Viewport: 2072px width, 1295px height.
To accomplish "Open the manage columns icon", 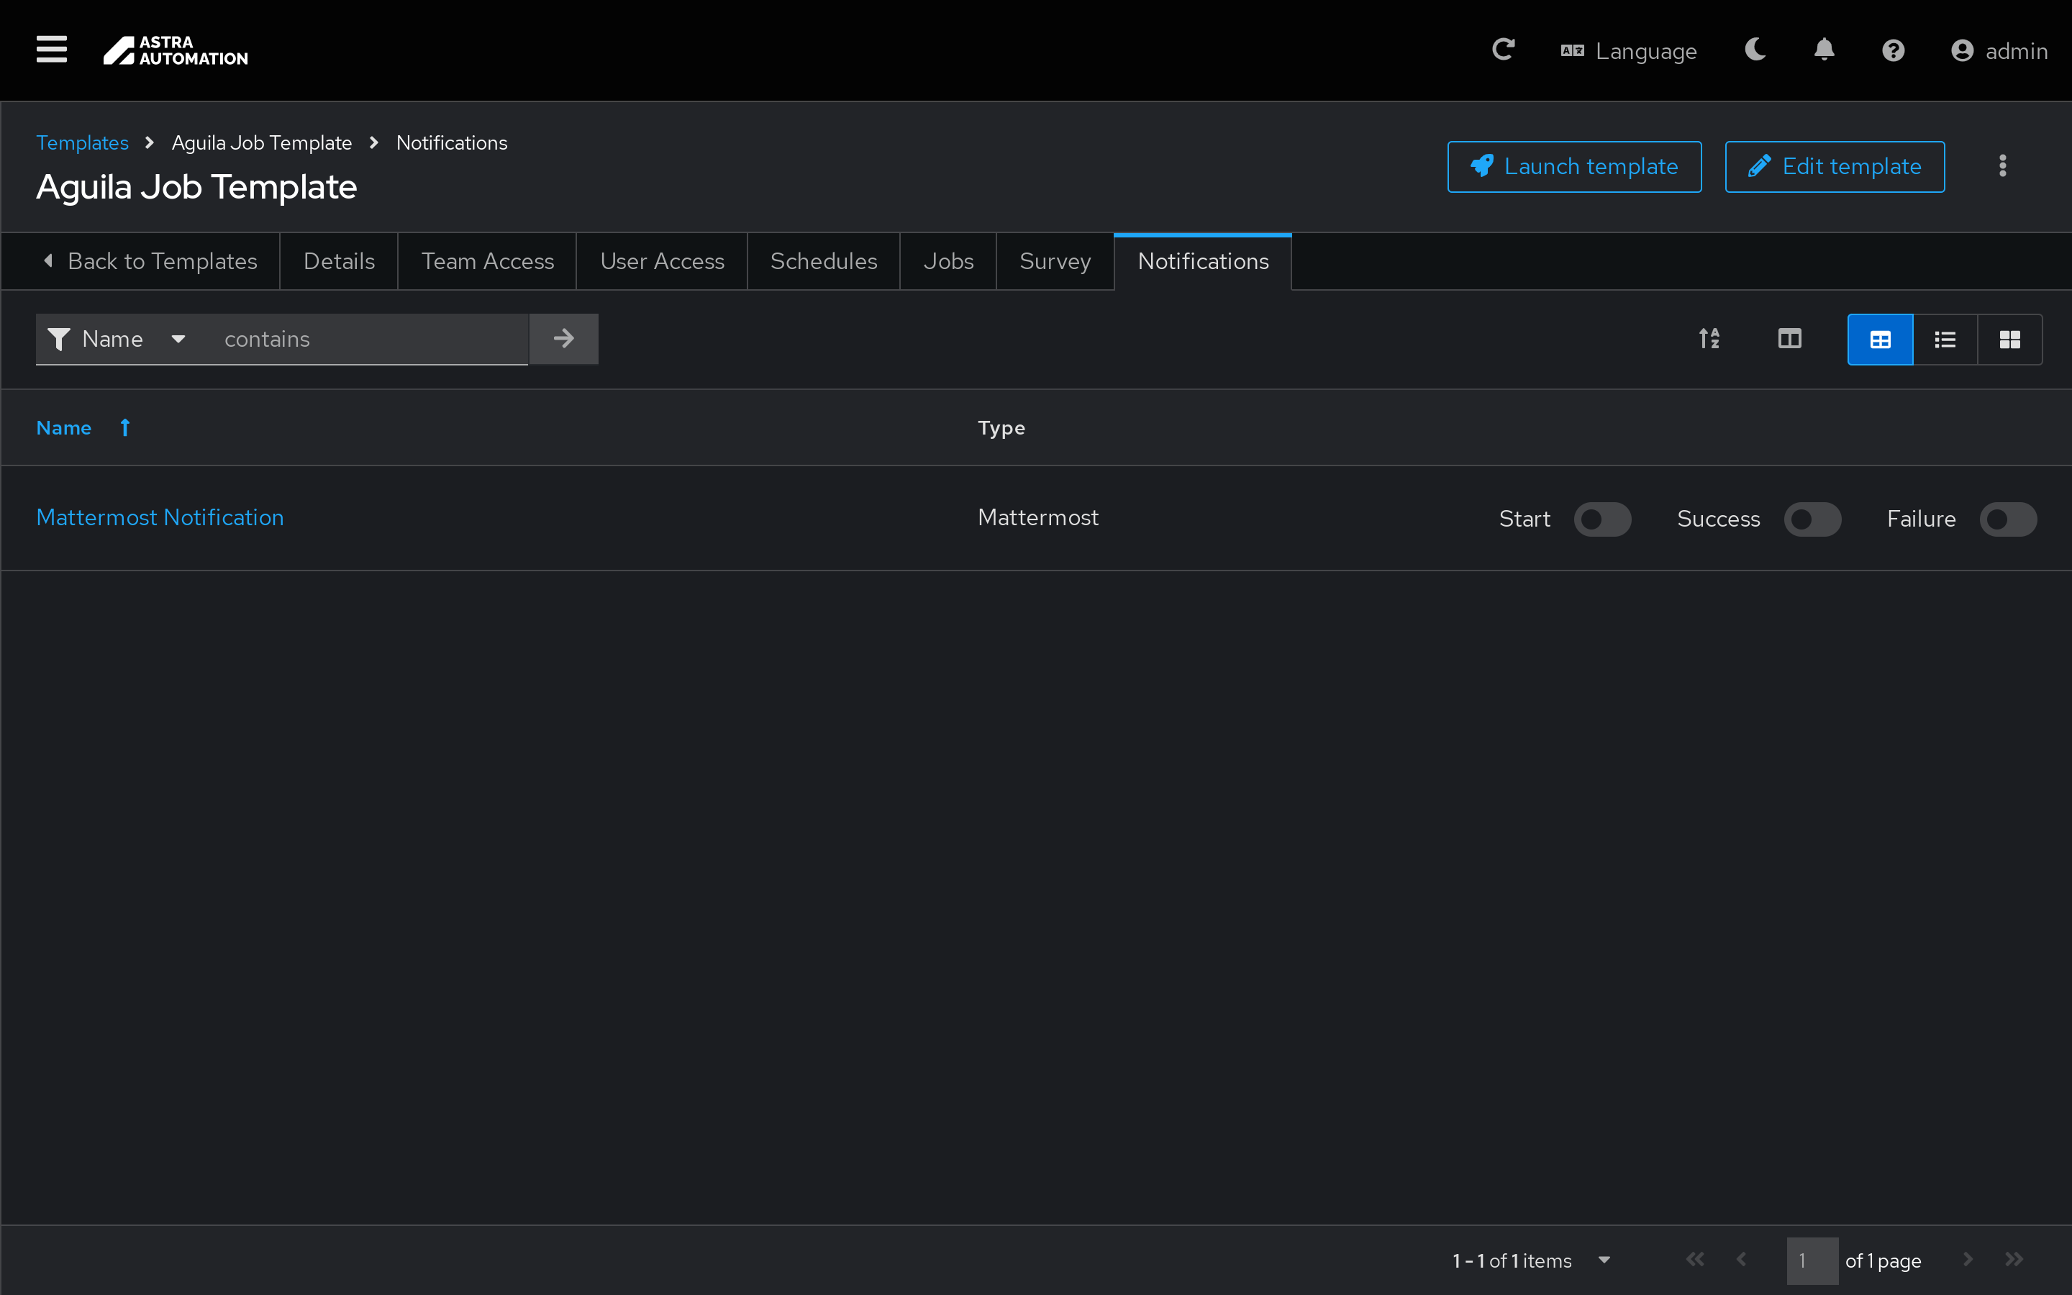I will click(1789, 339).
